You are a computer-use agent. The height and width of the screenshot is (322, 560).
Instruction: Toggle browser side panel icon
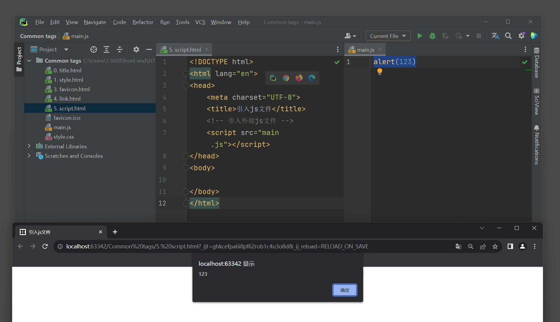tap(510, 246)
